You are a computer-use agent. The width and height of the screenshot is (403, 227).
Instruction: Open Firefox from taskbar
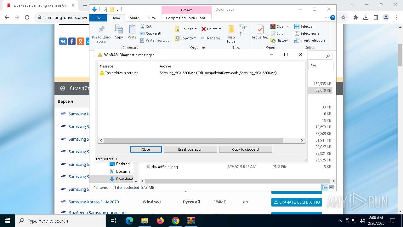coord(160,221)
